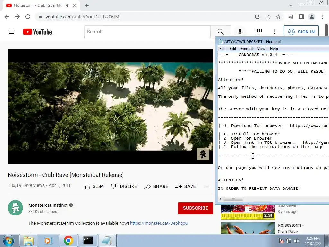
Task: Go forward with the browser forward arrow
Action: point(17,17)
